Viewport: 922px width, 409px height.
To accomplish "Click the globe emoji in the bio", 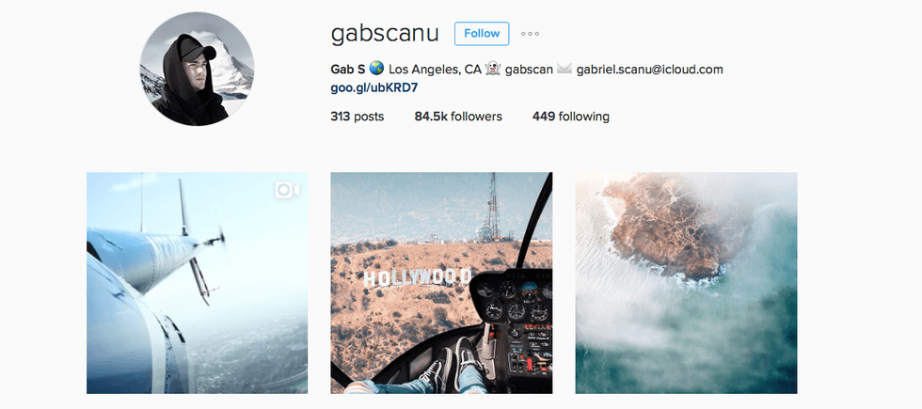I will (x=376, y=70).
